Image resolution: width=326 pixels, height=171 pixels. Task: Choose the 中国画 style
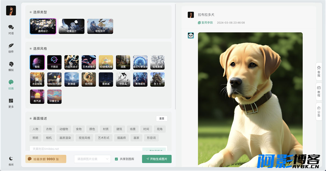tap(123, 80)
